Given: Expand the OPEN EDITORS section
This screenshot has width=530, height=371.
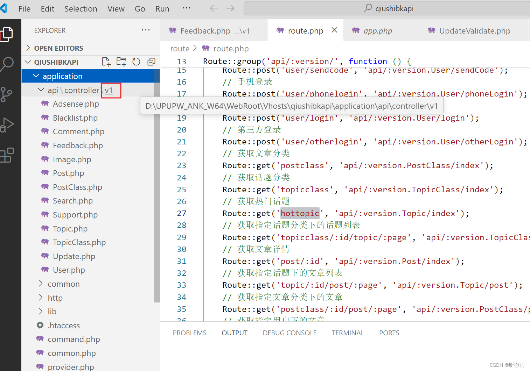Looking at the screenshot, I should click(91, 48).
